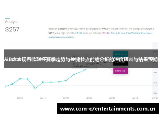Click the 100 value on y-axis
Viewport: 162px width, 117px height.
point(155,93)
